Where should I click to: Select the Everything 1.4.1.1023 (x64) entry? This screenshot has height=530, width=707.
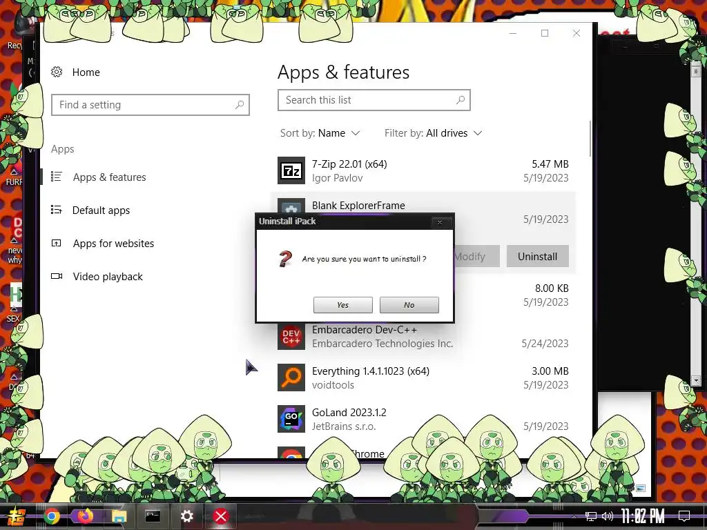click(423, 377)
